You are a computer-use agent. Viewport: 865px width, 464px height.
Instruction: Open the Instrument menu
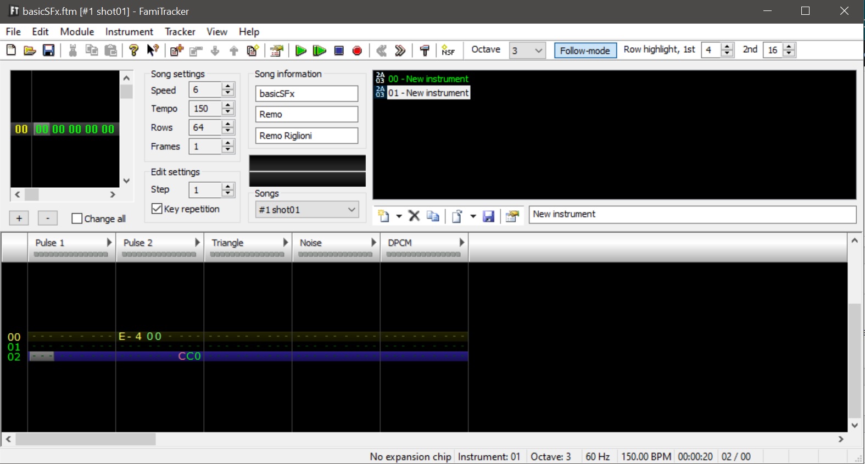[129, 32]
